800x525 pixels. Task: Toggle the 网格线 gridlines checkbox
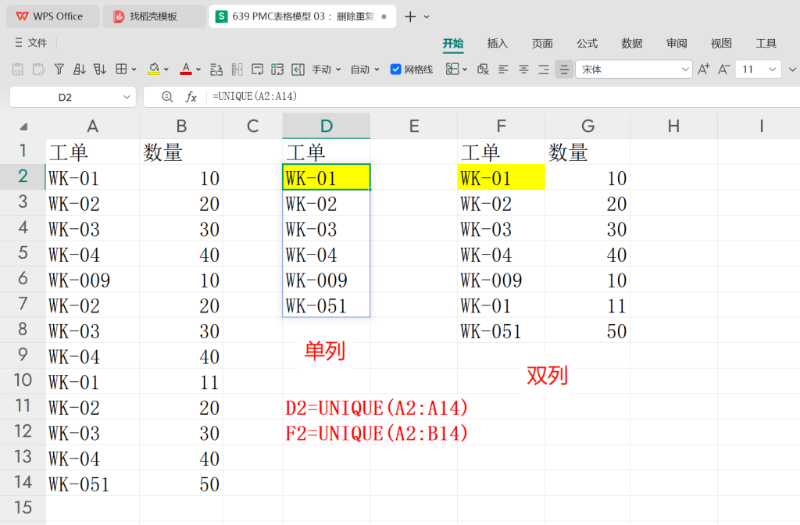tap(396, 70)
